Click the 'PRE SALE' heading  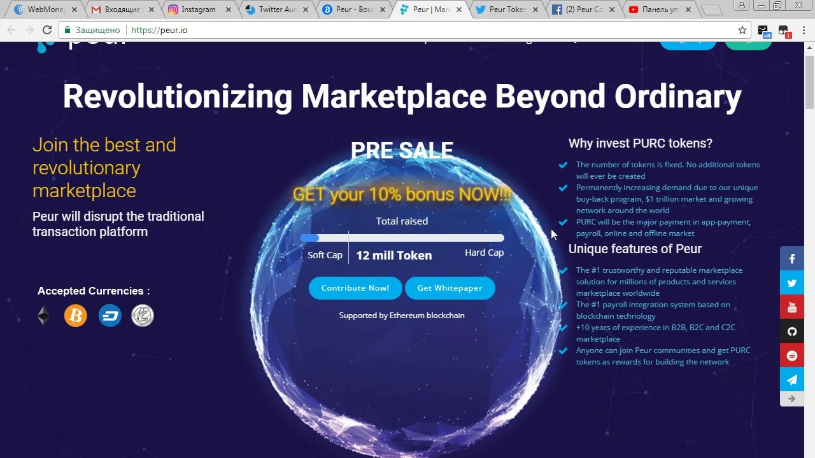tap(402, 150)
